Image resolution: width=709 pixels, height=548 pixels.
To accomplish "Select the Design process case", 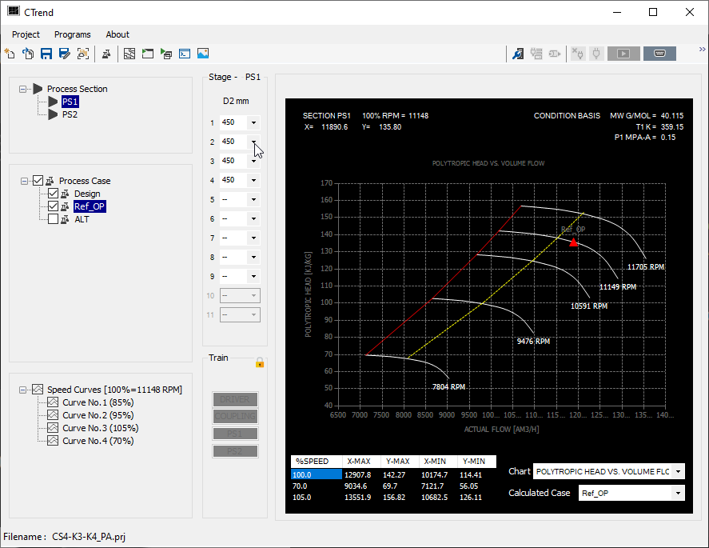I will (x=87, y=194).
